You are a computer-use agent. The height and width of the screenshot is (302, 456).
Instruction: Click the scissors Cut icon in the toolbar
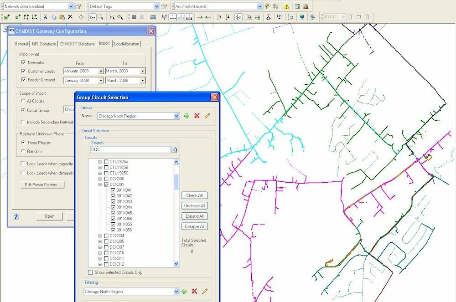coord(45,17)
